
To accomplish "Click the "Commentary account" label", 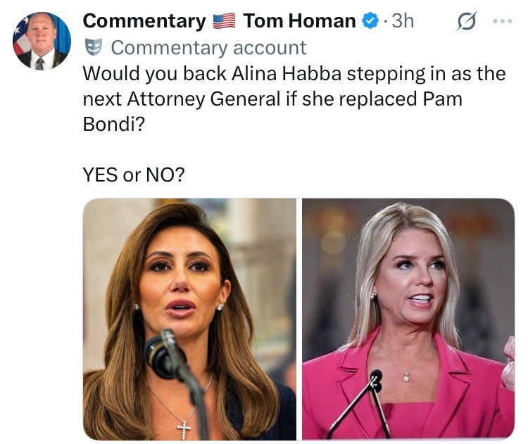I will 208,48.
